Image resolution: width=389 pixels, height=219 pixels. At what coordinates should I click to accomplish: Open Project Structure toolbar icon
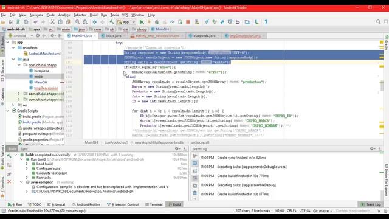point(247,22)
